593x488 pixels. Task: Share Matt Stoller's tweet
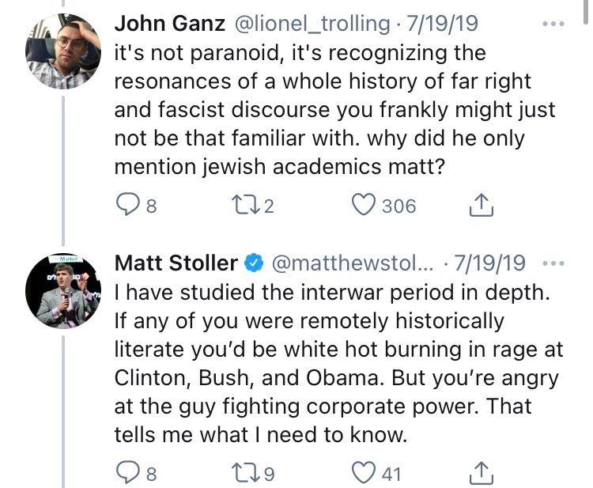[482, 474]
